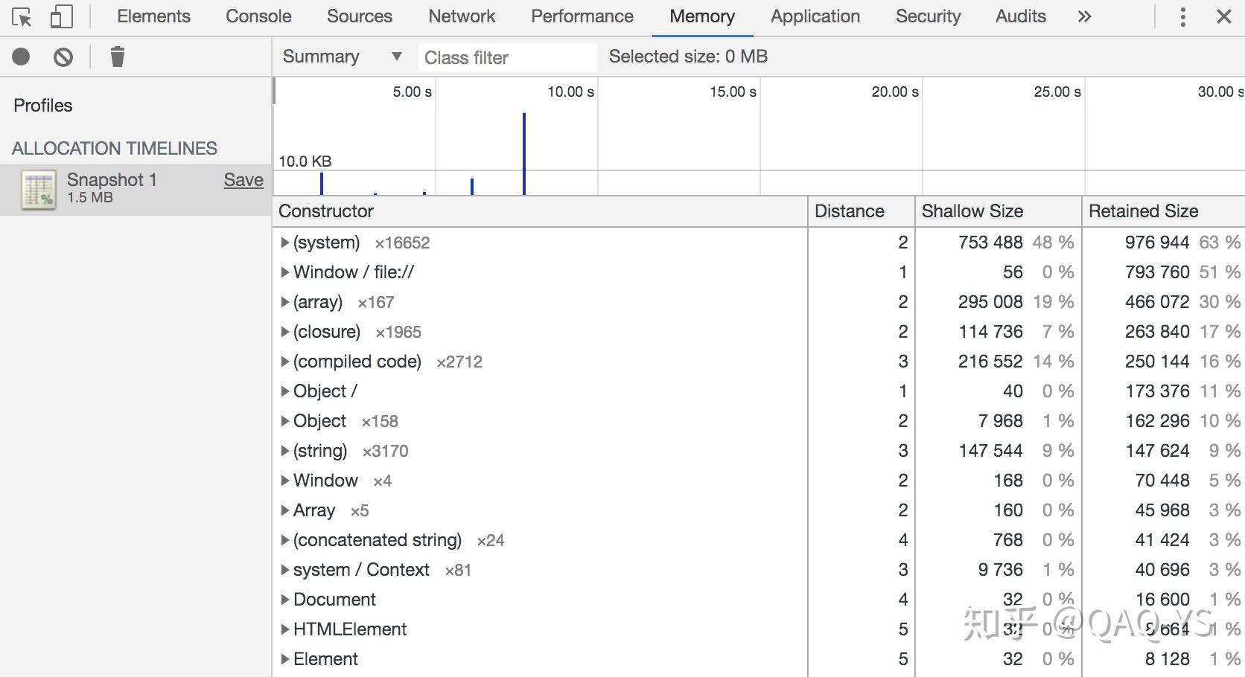Sort by the Retained Size column header

point(1142,211)
